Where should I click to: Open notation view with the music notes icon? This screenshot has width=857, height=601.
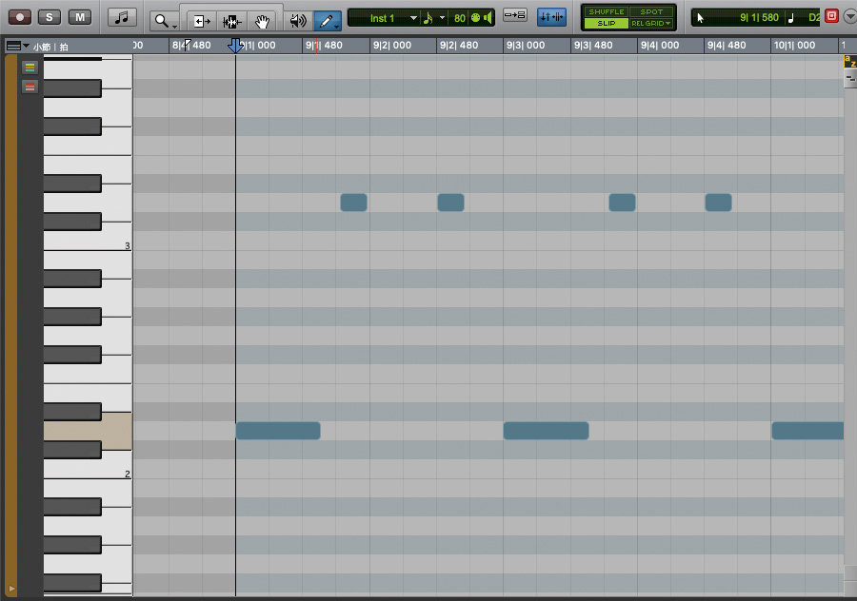click(x=121, y=17)
